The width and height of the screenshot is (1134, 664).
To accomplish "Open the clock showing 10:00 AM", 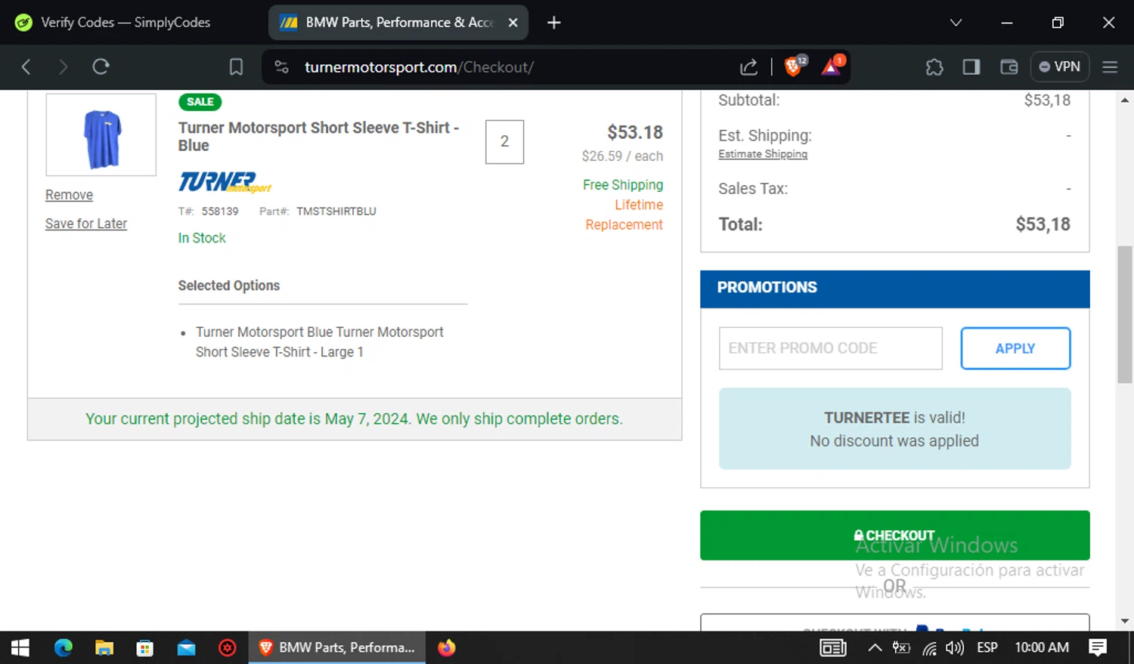I will tap(1042, 647).
